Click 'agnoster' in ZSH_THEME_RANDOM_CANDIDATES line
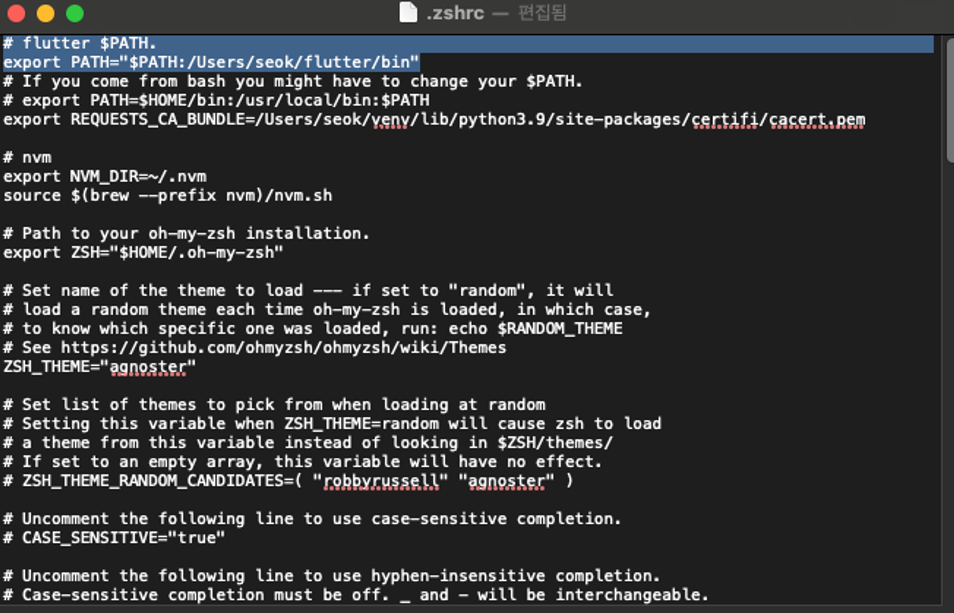This screenshot has height=613, width=954. tap(507, 481)
